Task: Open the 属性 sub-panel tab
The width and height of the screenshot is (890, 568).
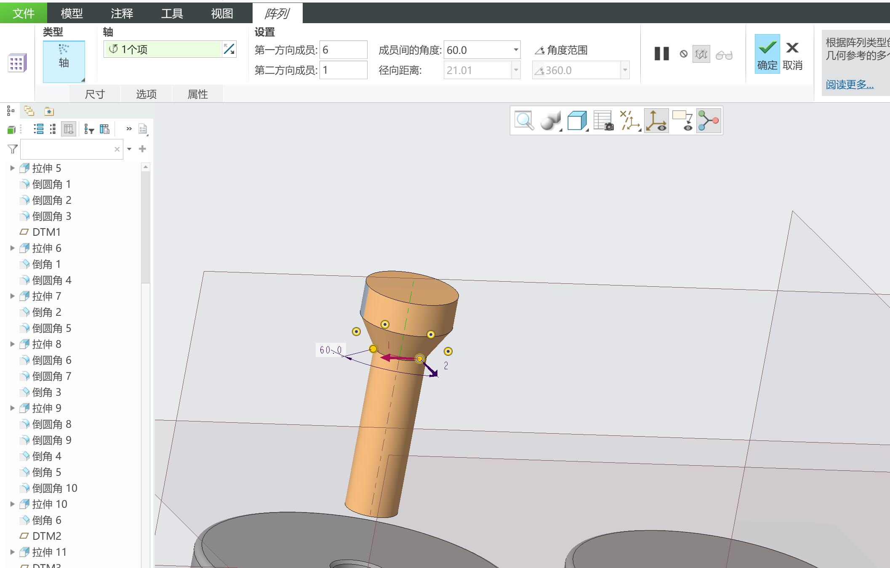Action: tap(197, 94)
